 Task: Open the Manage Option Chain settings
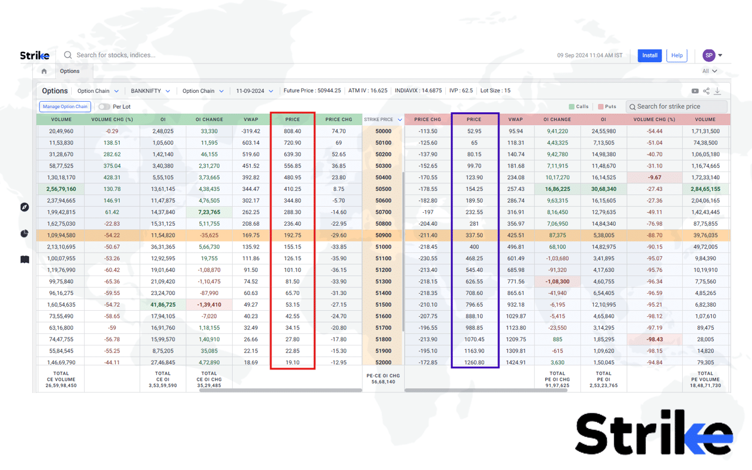pyautogui.click(x=65, y=106)
